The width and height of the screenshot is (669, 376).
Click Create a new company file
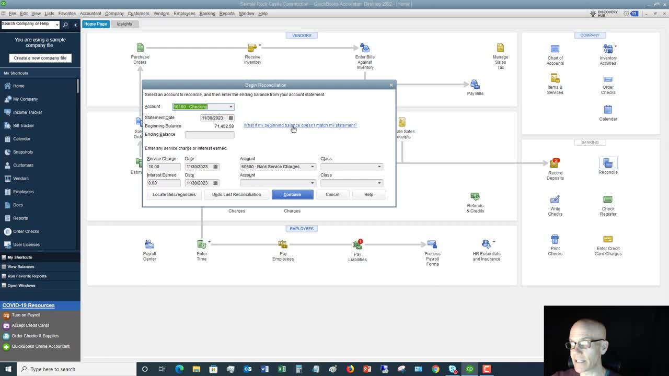coord(40,58)
